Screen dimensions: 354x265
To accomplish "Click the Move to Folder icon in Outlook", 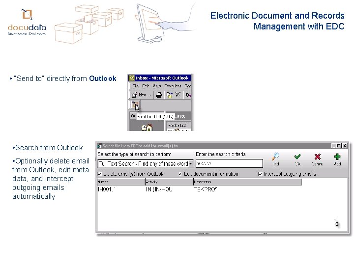I will pos(169,95).
